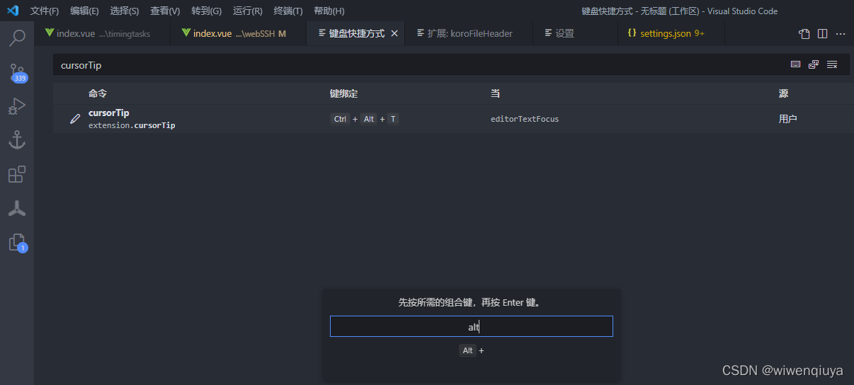Click the record keys icon in search bar
854x385 pixels.
coord(796,64)
